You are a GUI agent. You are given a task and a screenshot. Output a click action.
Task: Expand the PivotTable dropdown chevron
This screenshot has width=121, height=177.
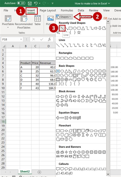coord(8,28)
